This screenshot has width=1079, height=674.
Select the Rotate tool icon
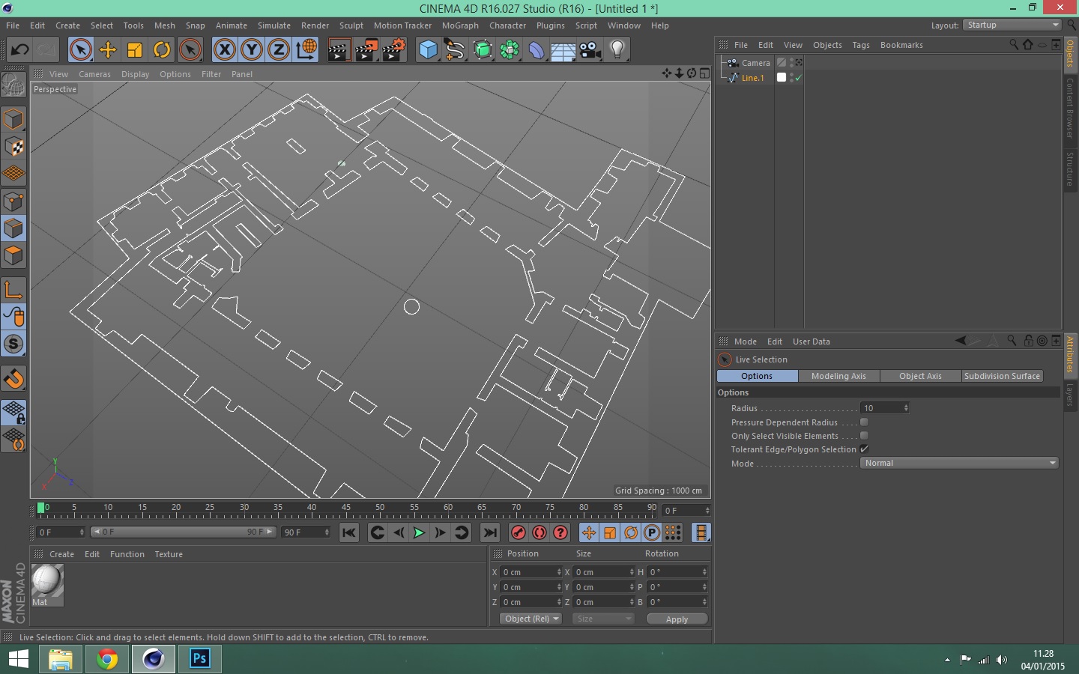tap(162, 50)
